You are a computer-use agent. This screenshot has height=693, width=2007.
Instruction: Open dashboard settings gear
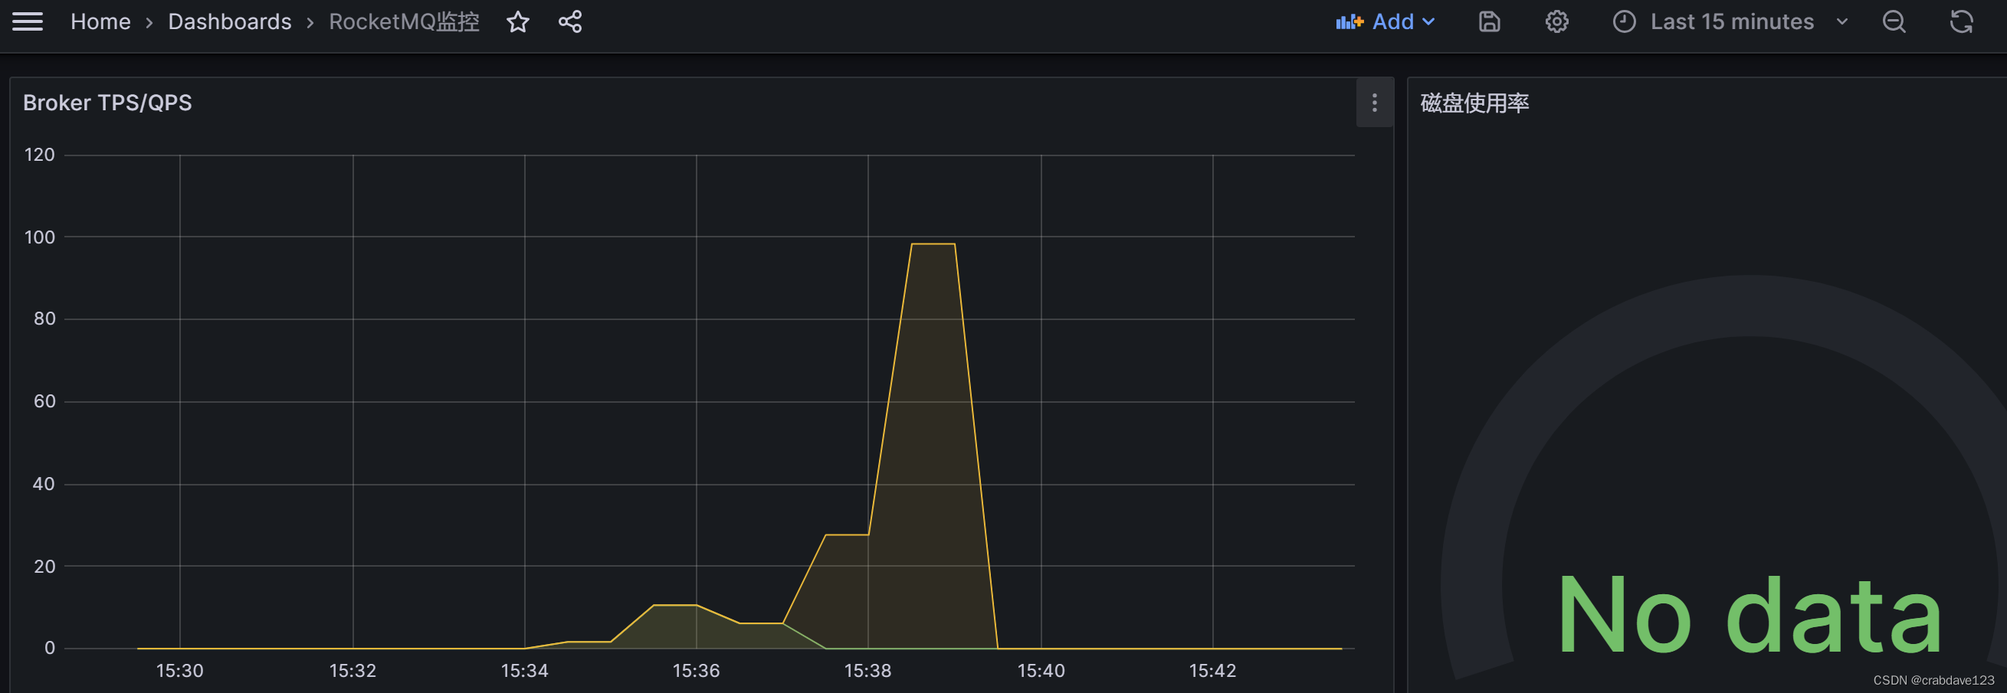(x=1556, y=21)
